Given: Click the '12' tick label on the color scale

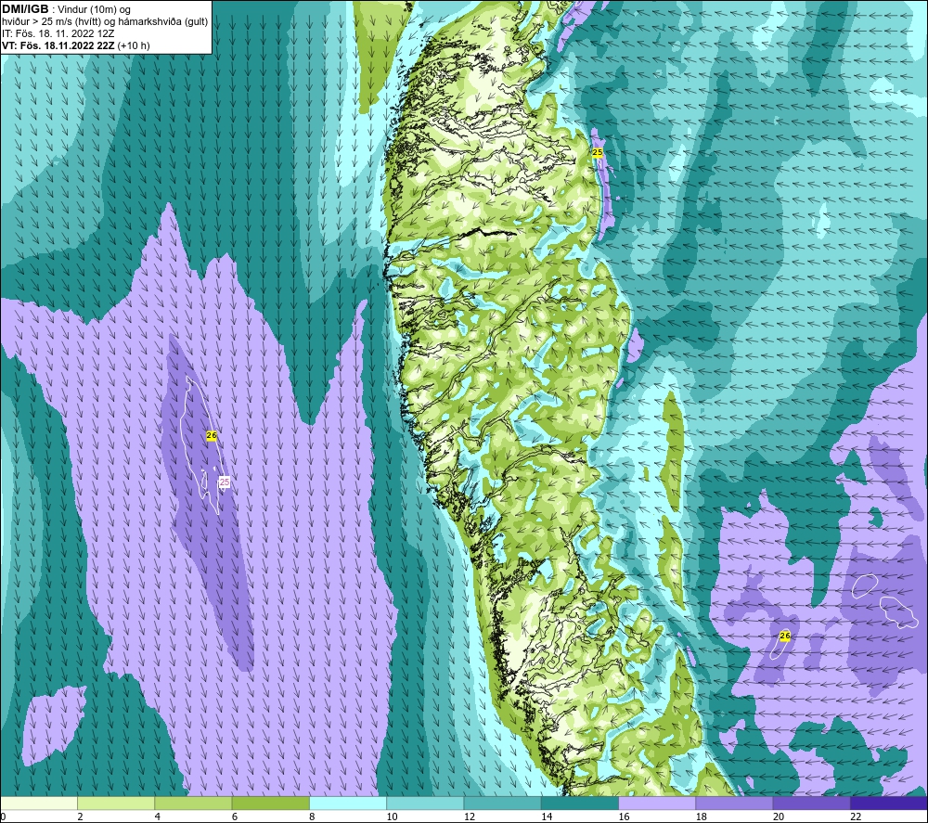Looking at the screenshot, I should (470, 817).
